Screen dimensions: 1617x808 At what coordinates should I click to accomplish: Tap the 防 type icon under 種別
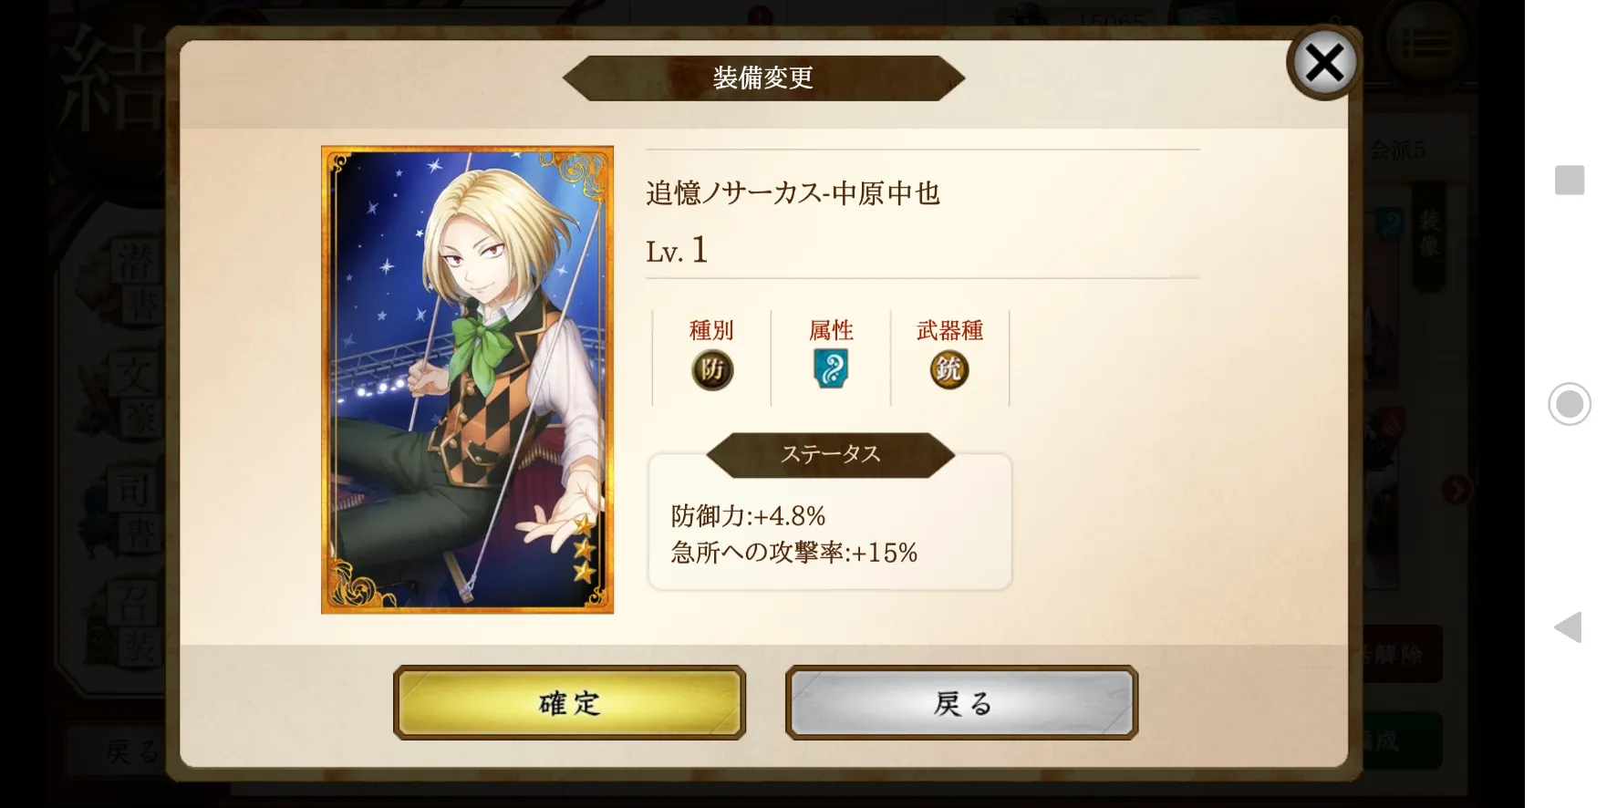(712, 369)
